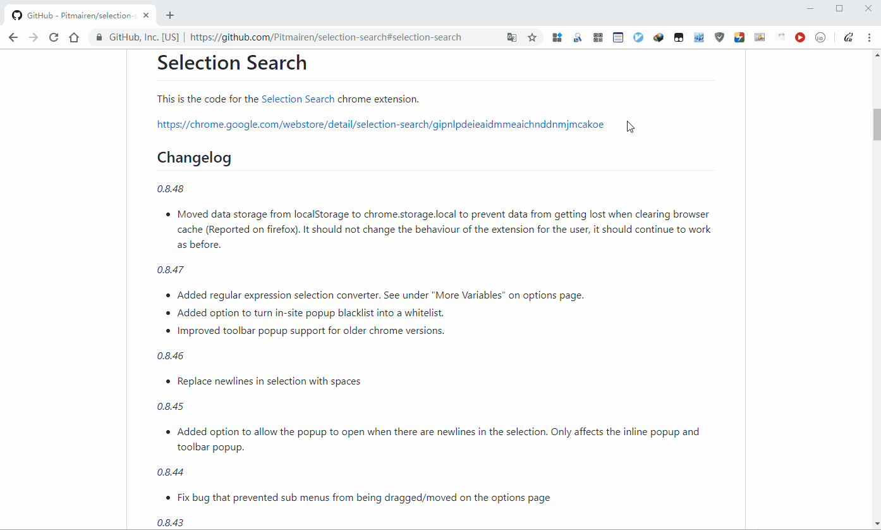Bookmark this page with the star icon
This screenshot has height=530, width=881.
click(532, 37)
